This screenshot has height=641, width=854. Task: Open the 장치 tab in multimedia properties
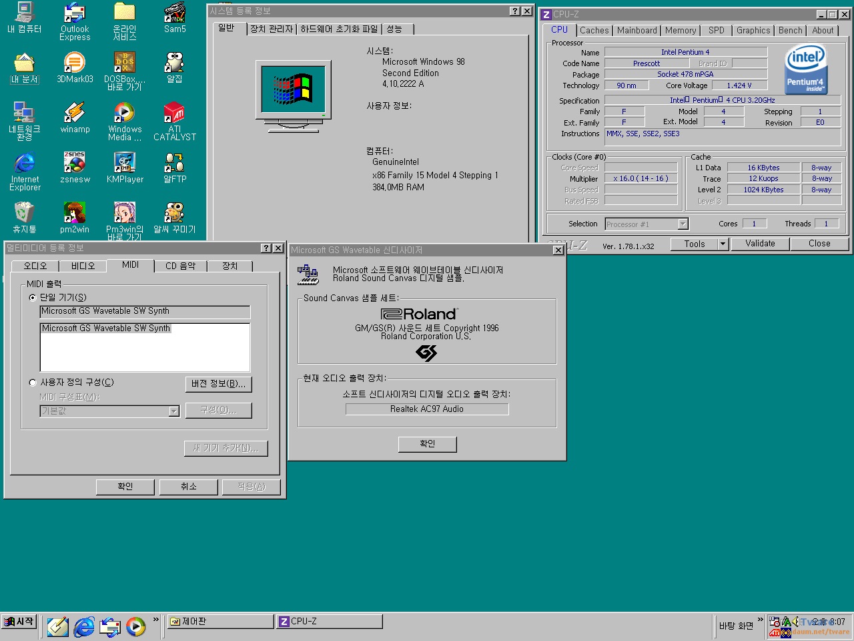coord(230,266)
